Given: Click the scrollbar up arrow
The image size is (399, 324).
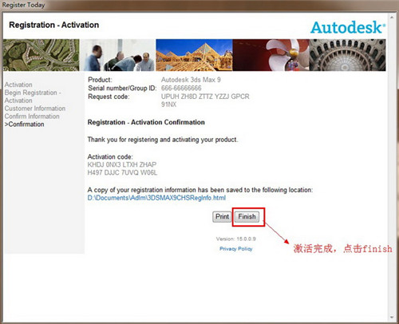Looking at the screenshot, I should (x=392, y=18).
